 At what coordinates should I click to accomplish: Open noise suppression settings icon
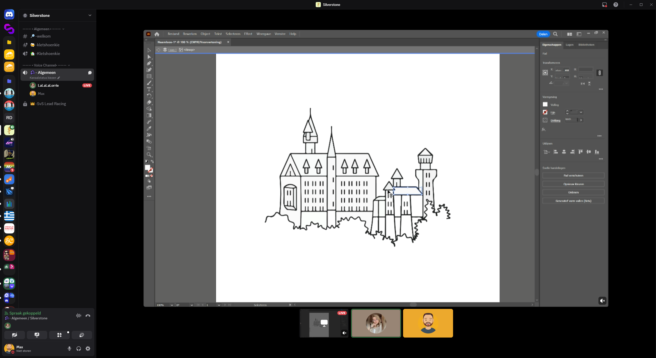[x=78, y=316]
